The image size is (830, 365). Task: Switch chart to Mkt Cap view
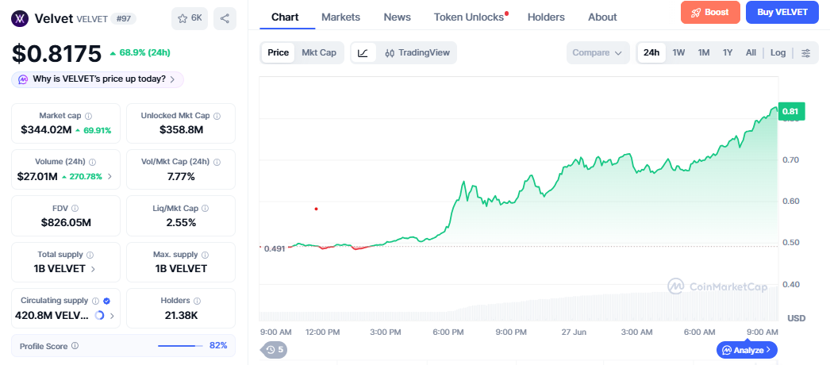tap(319, 53)
